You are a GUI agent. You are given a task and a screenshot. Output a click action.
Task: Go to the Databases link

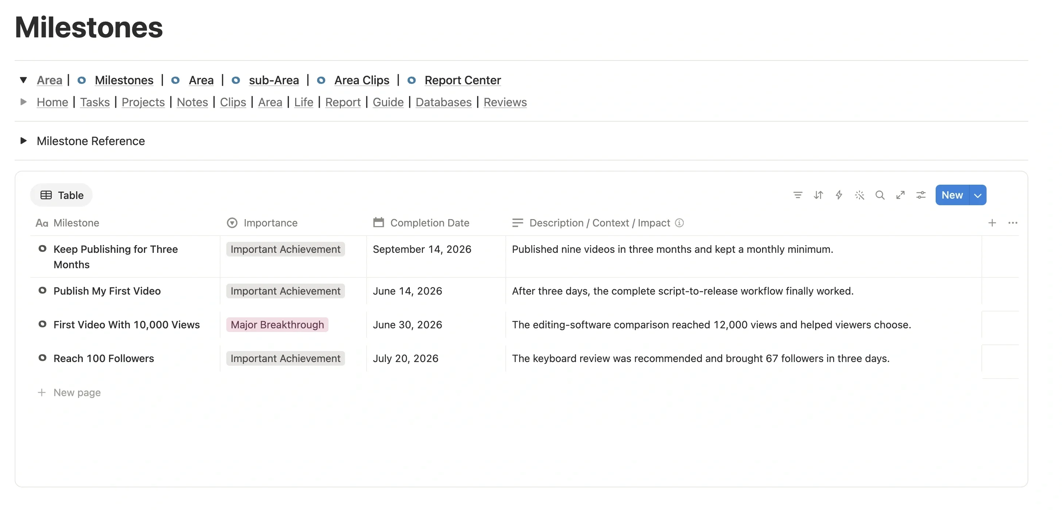(x=443, y=102)
